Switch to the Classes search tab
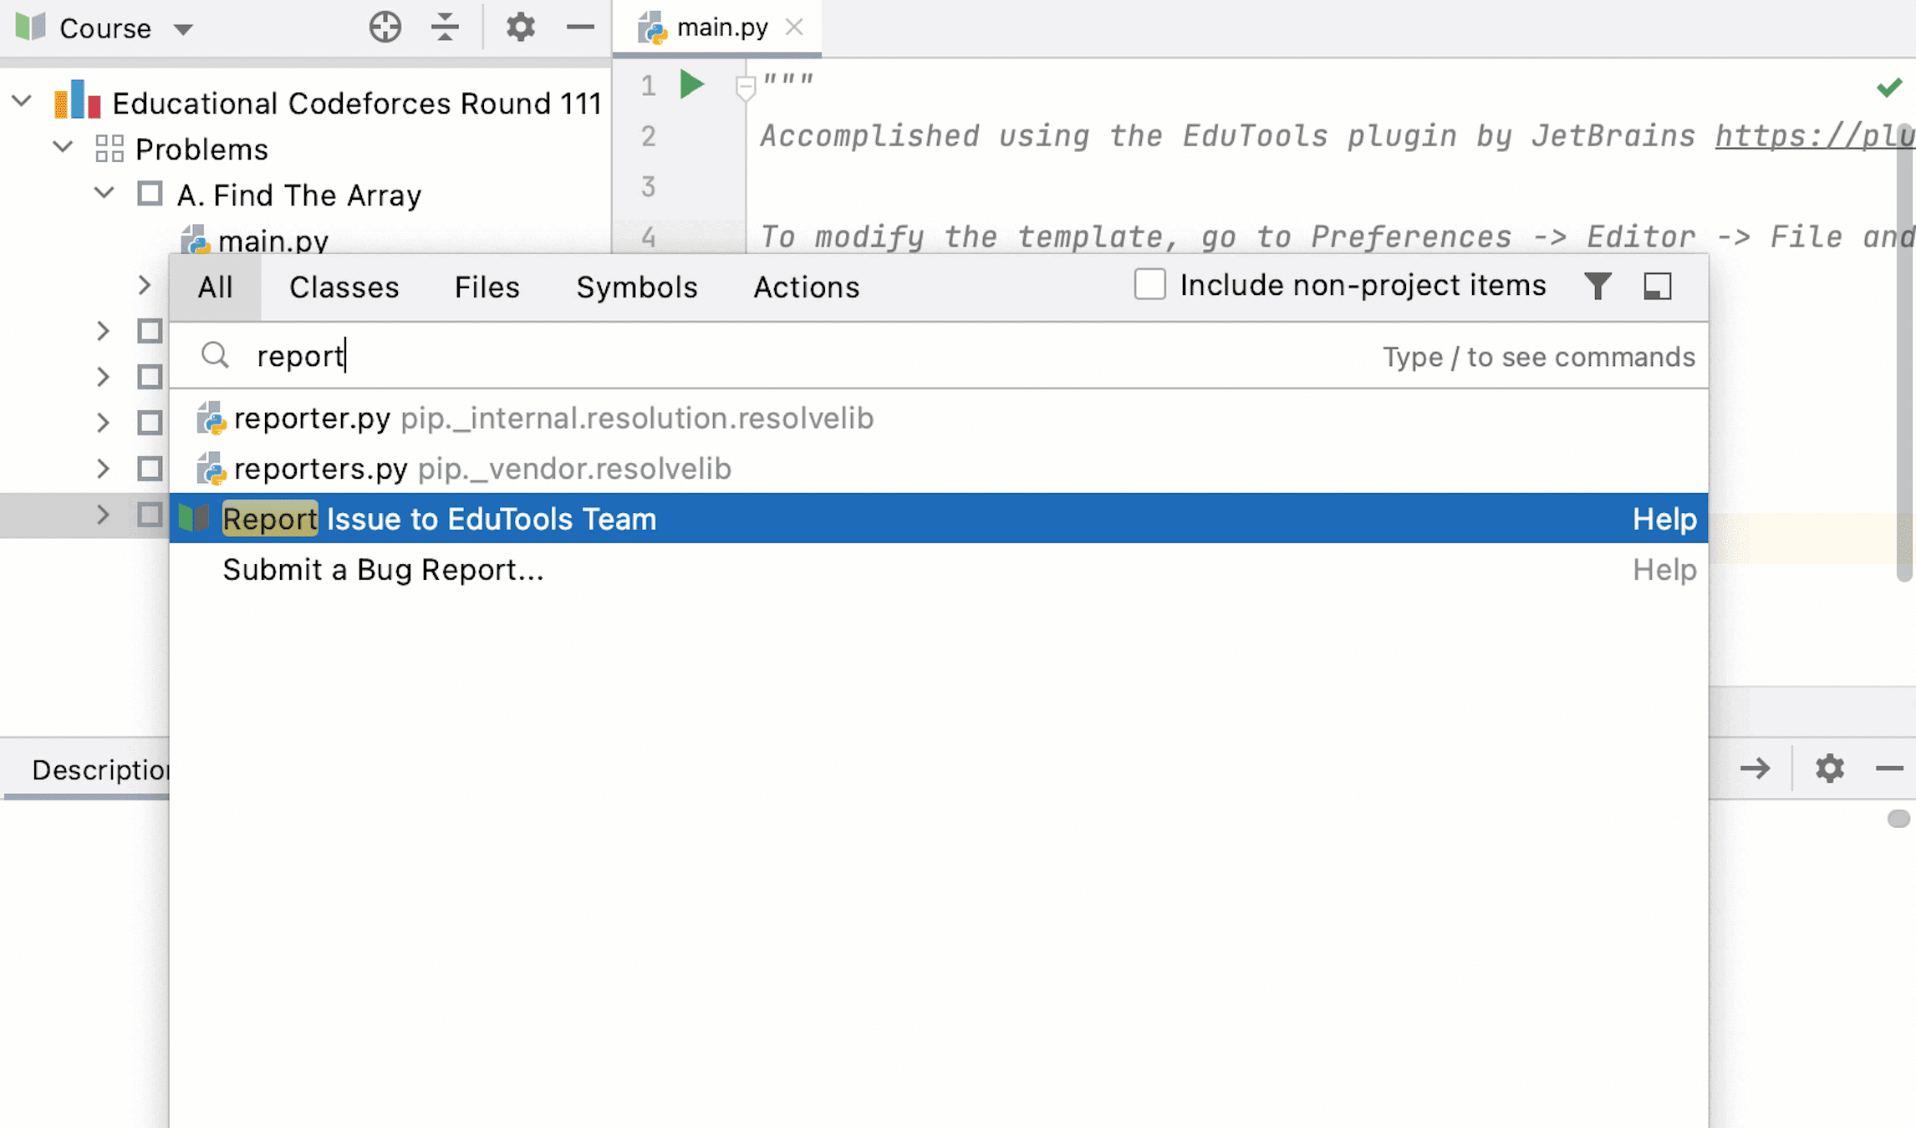The width and height of the screenshot is (1916, 1128). tap(344, 287)
